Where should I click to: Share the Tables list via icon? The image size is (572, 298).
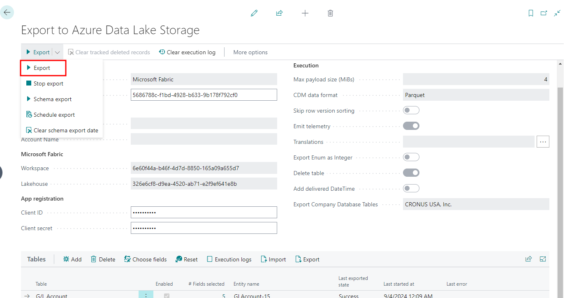pos(528,259)
